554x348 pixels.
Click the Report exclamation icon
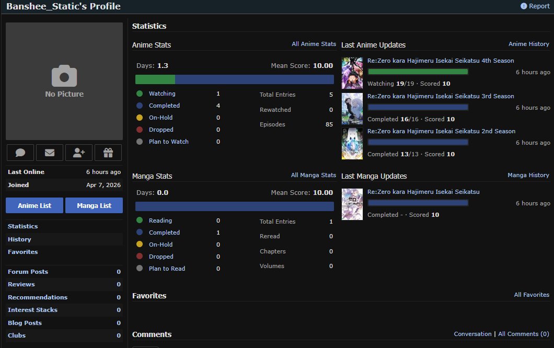pyautogui.click(x=524, y=6)
